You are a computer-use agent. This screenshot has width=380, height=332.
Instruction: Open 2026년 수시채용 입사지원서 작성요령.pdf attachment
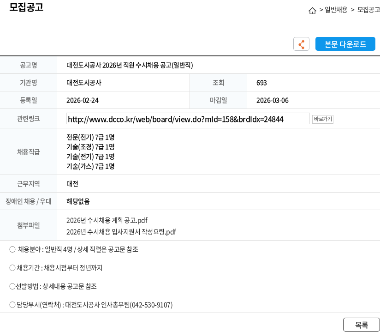click(121, 232)
